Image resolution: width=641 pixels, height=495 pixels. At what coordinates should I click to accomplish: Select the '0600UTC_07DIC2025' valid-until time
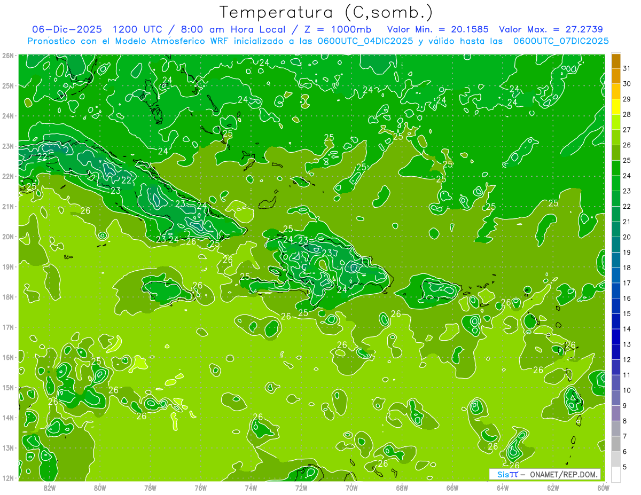pyautogui.click(x=561, y=41)
